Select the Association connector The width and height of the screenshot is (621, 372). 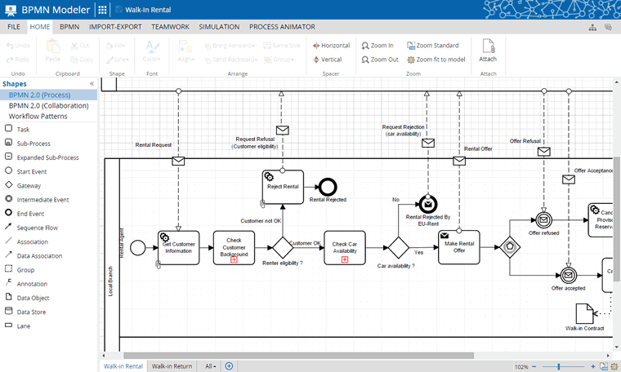[x=26, y=241]
